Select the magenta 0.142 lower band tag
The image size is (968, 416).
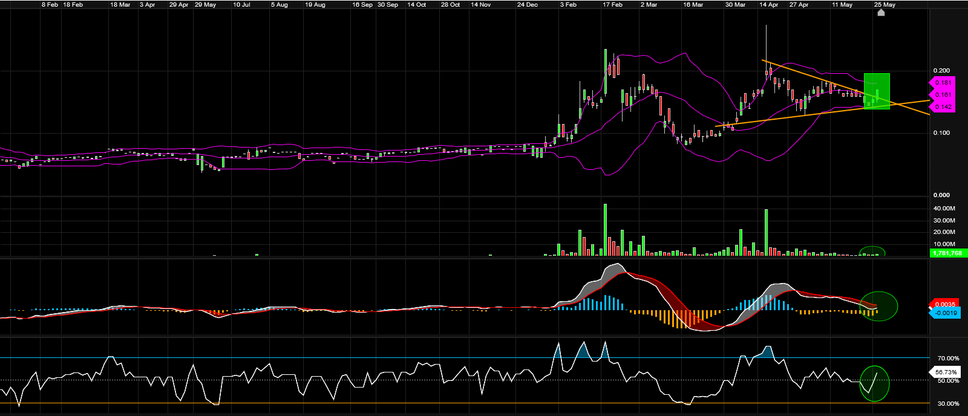pos(941,107)
